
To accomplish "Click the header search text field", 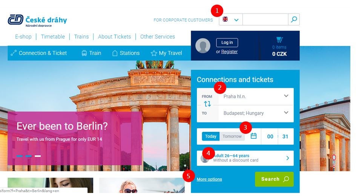I will click(x=265, y=20).
